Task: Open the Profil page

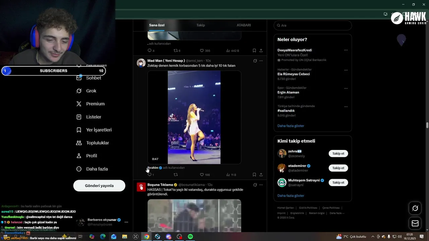Action: 87,156
